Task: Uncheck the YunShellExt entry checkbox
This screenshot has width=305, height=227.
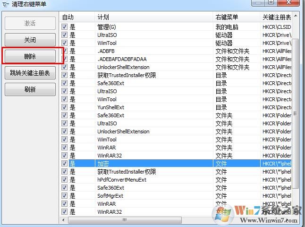Action: 64,107
